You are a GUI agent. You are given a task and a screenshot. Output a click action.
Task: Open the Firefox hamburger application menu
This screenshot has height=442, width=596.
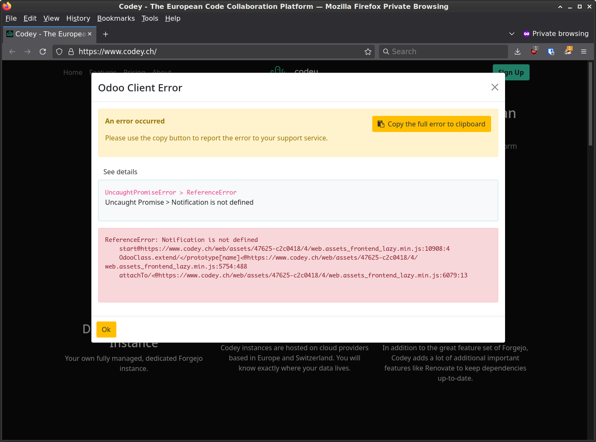[x=584, y=52]
